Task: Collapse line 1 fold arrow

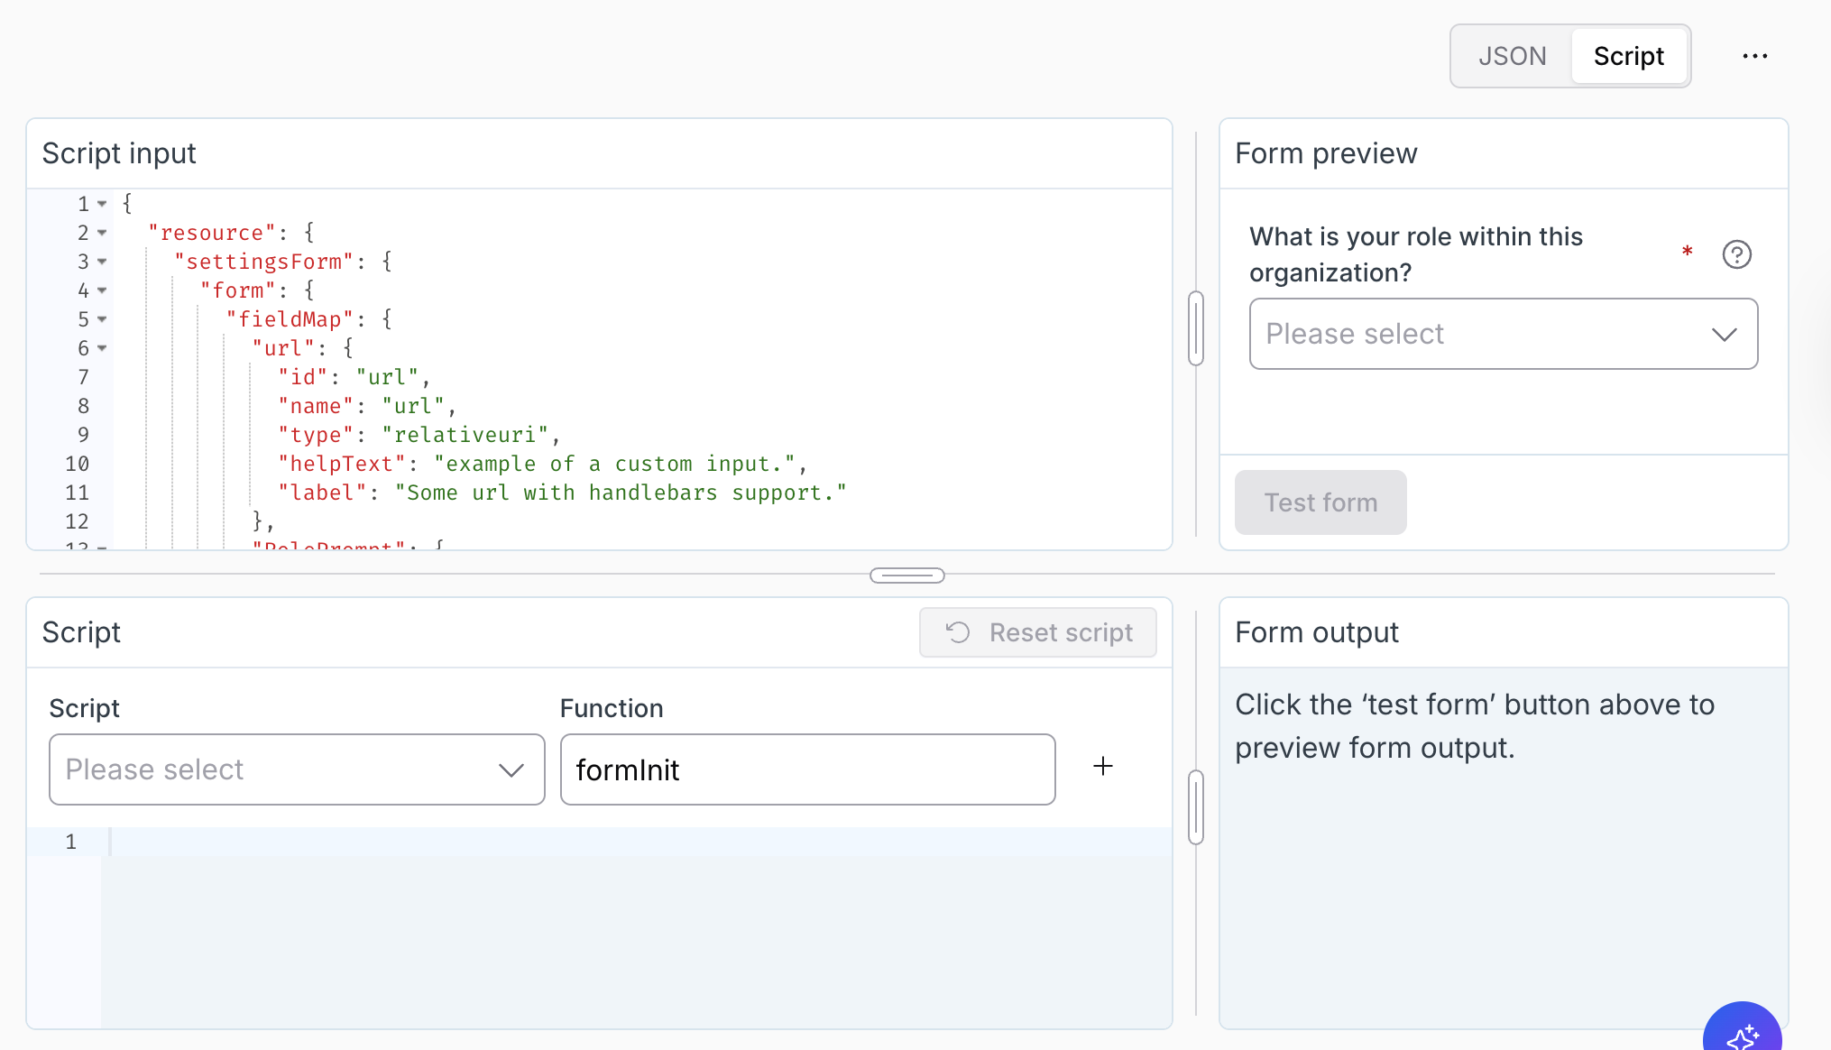Action: 102,204
